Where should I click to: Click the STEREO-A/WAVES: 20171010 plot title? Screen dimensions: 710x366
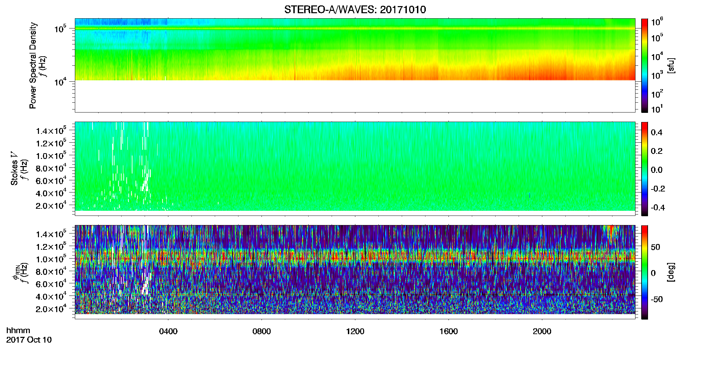point(355,9)
